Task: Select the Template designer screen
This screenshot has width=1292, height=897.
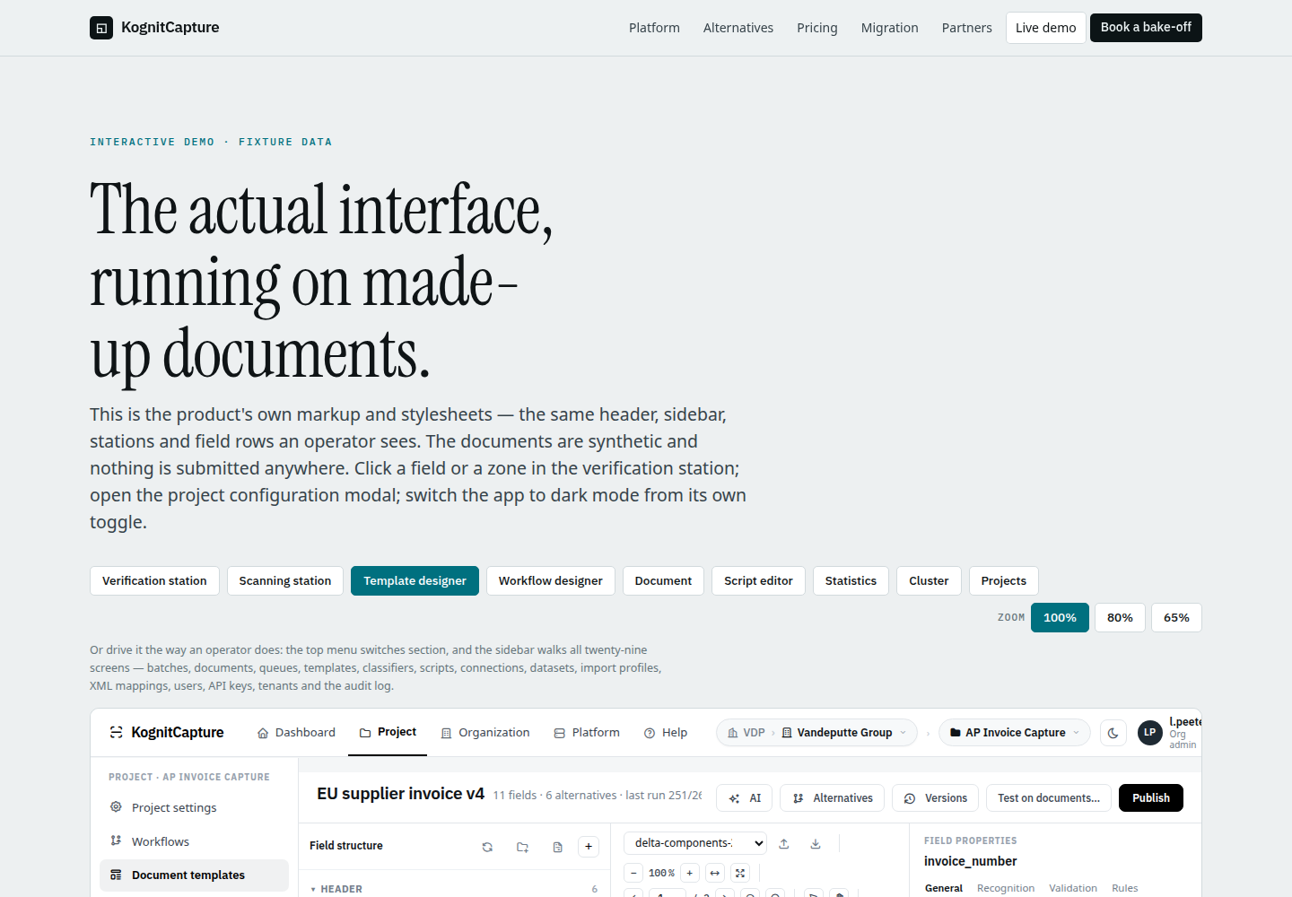Action: coord(415,581)
